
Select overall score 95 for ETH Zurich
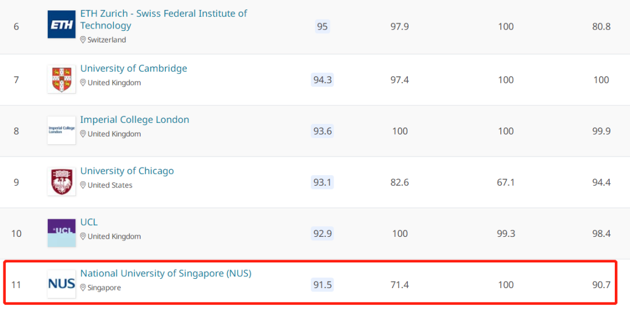pyautogui.click(x=322, y=27)
